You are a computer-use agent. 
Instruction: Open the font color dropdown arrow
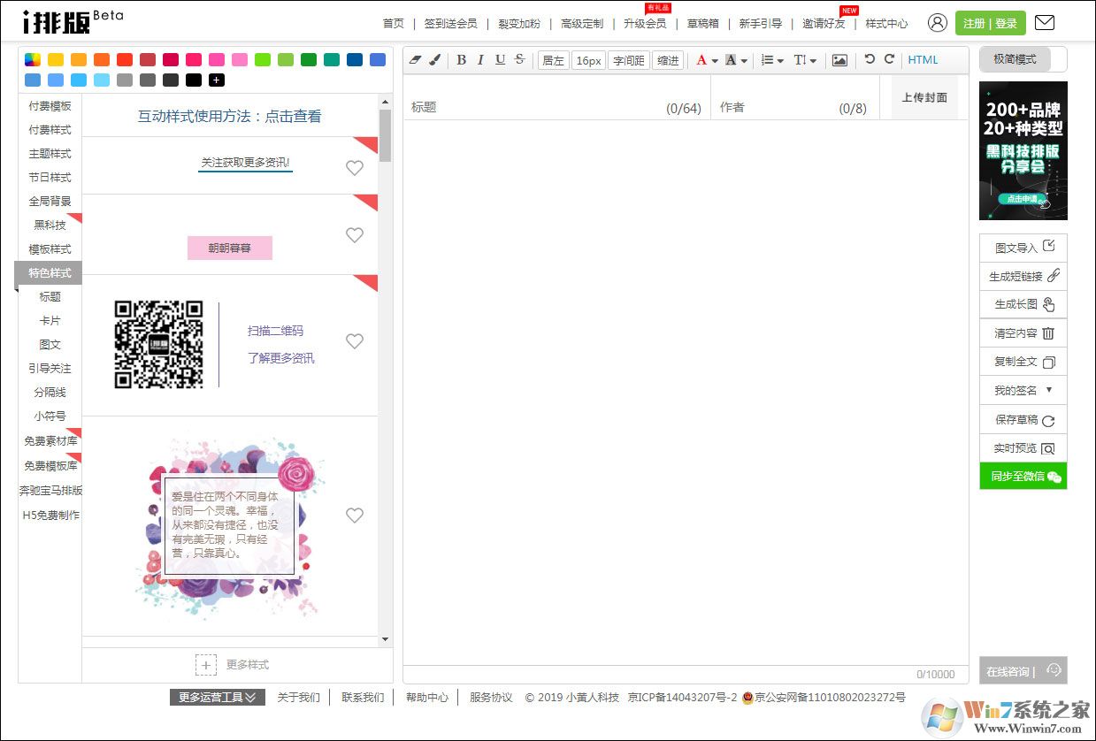715,61
